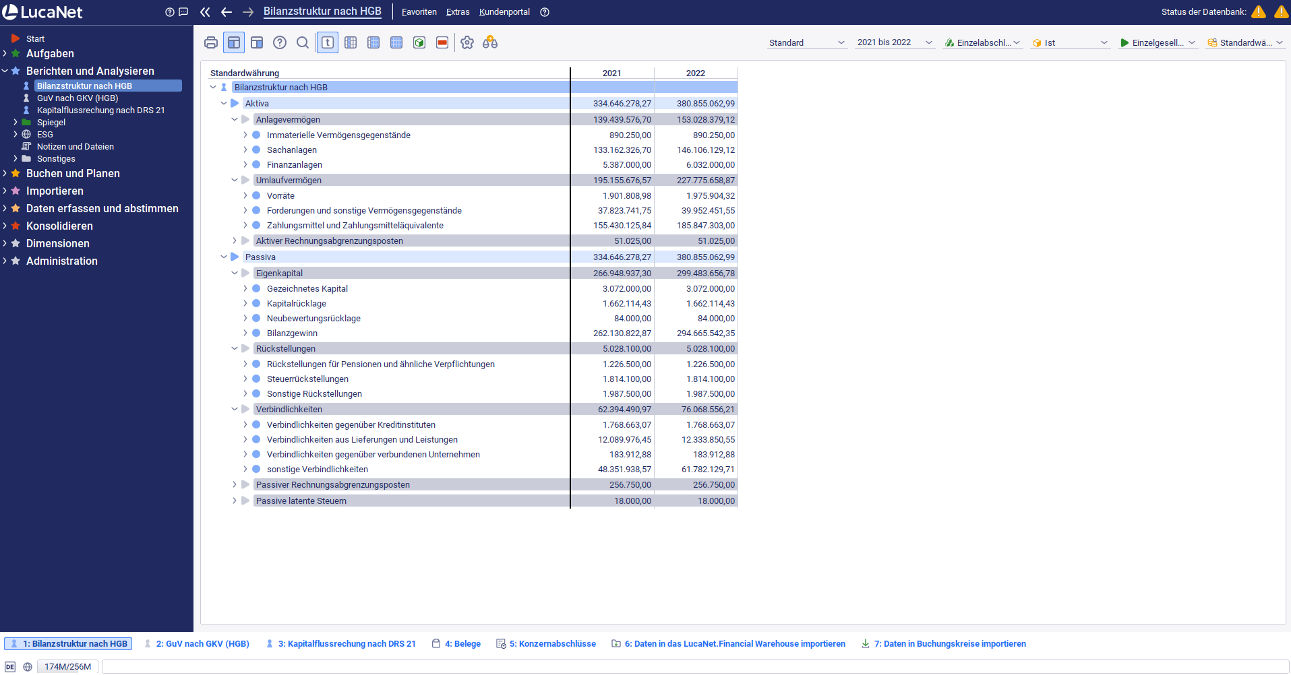Click DE language indicator in status bar

pos(10,667)
